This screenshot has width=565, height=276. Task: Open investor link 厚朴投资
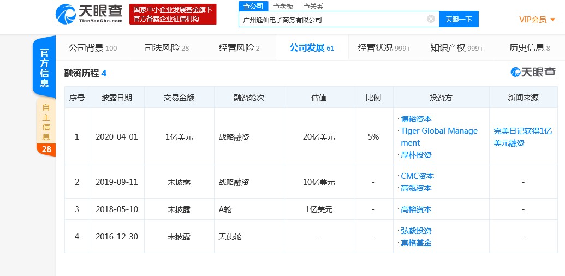(416, 155)
